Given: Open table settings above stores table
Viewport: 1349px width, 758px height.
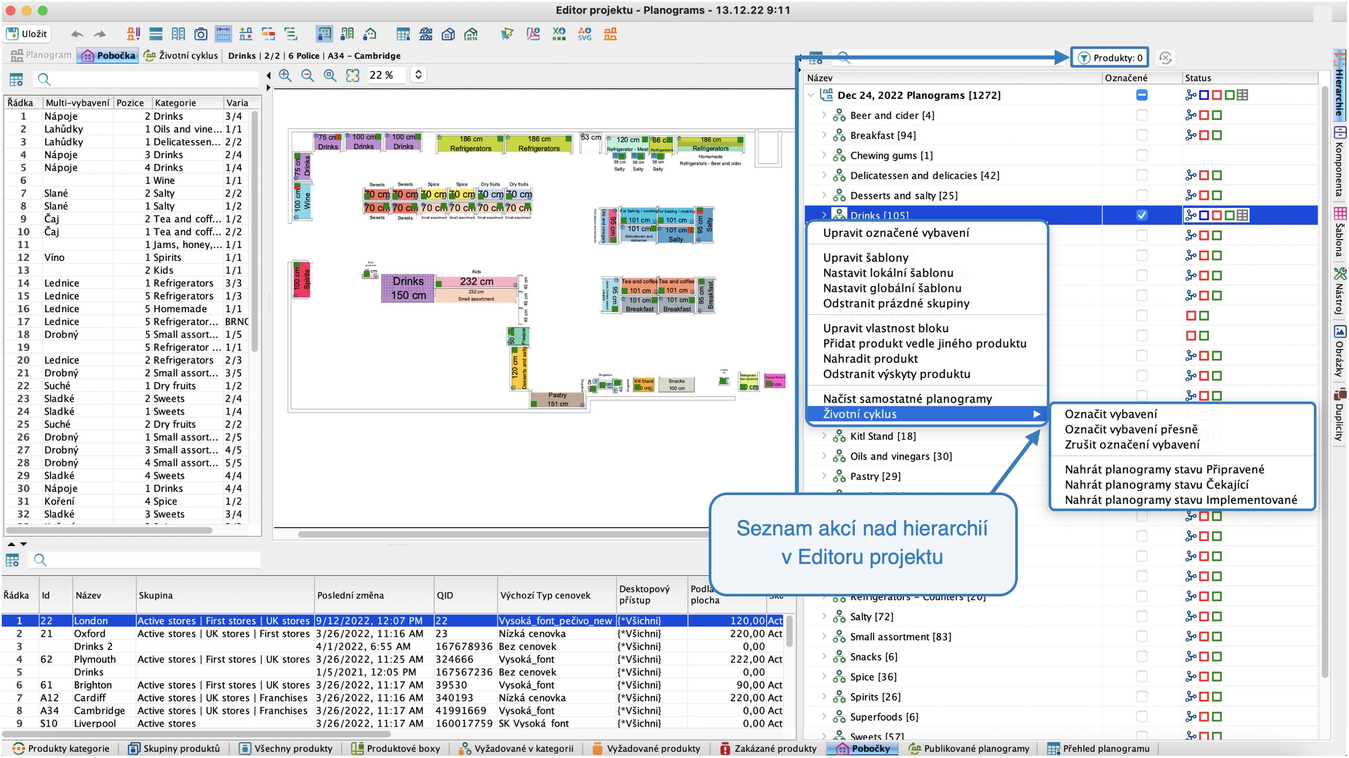Looking at the screenshot, I should [13, 560].
